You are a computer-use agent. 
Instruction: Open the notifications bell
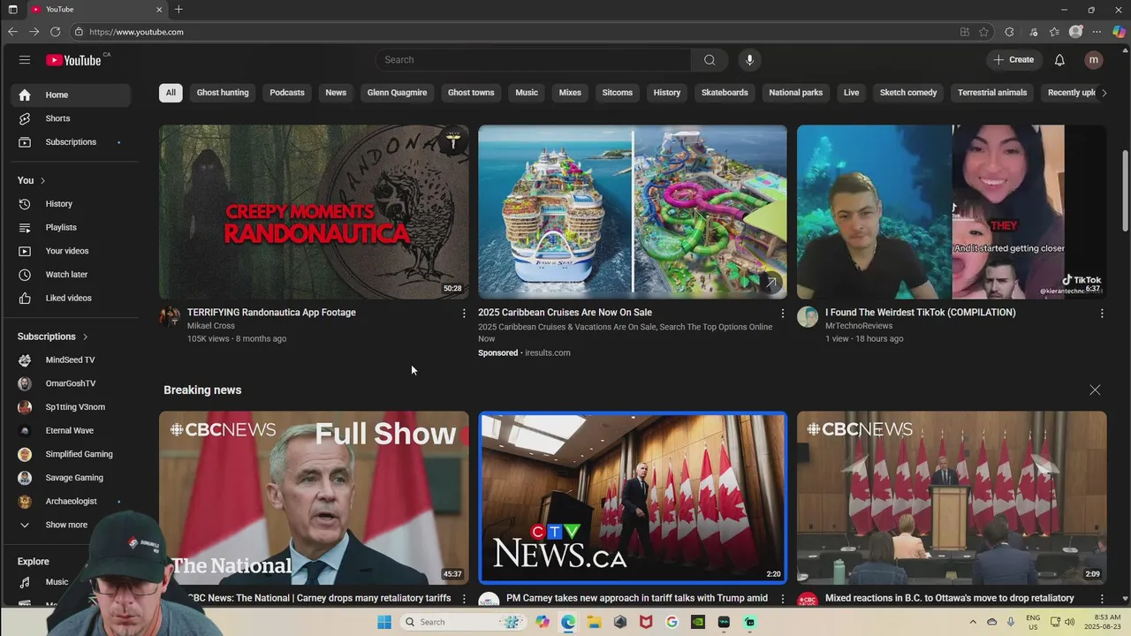[1059, 60]
